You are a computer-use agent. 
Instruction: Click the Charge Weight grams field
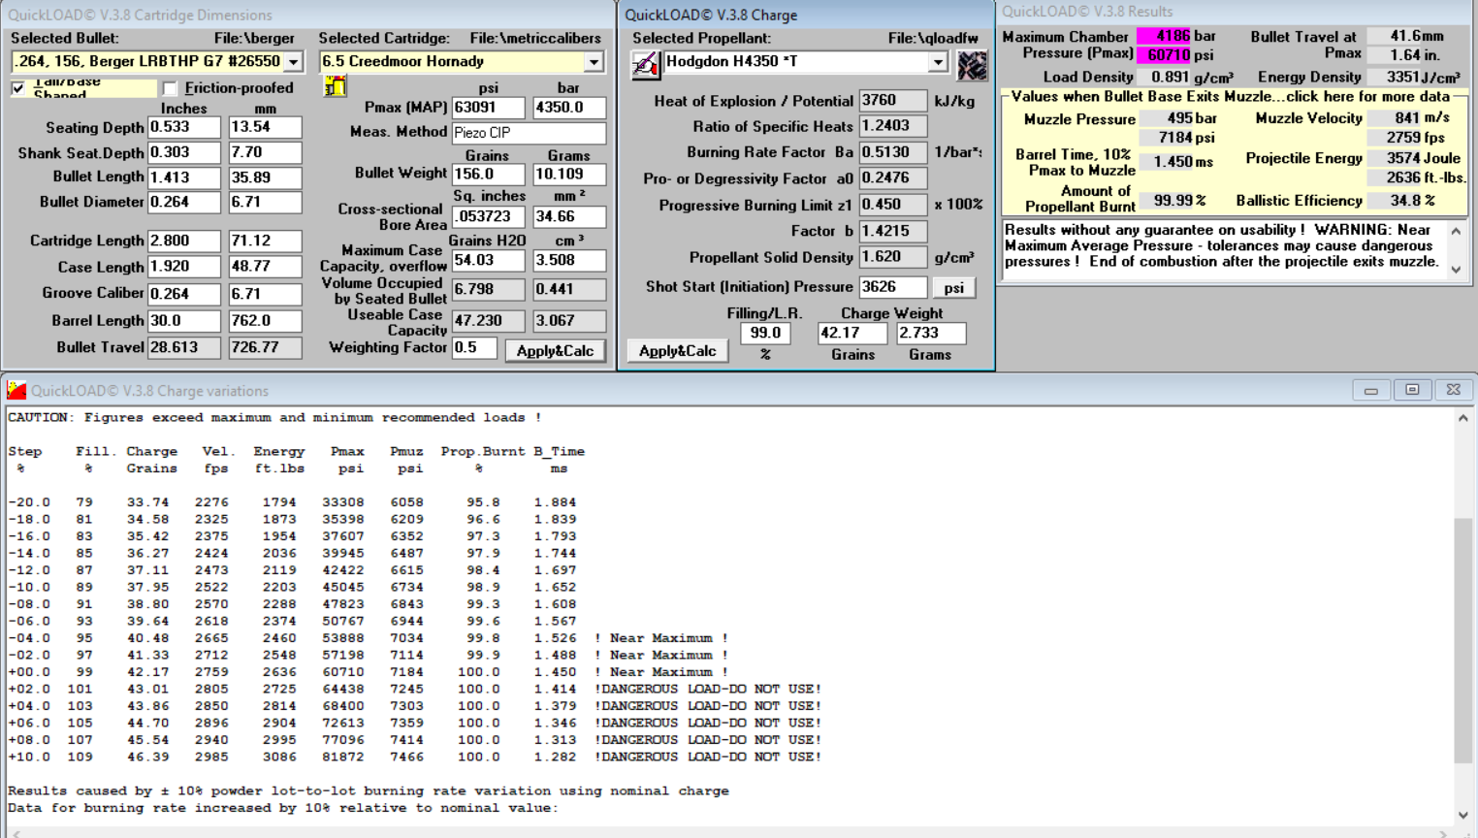pyautogui.click(x=931, y=333)
